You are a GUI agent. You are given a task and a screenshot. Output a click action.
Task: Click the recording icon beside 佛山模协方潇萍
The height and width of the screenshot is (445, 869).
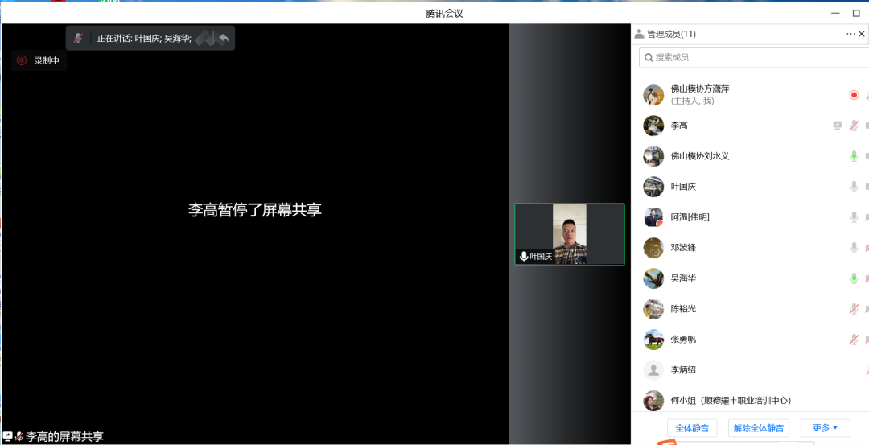click(854, 95)
